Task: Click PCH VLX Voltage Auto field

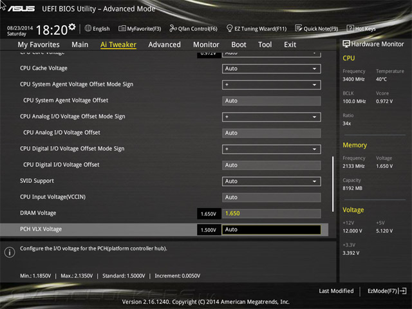Action: [272, 230]
